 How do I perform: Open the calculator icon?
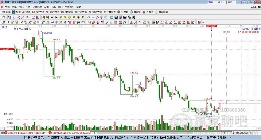click(116, 17)
